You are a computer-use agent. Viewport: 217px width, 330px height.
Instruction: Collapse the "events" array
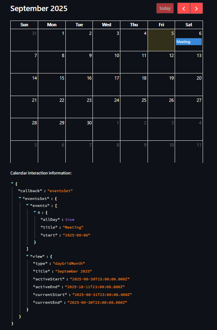click(28, 205)
